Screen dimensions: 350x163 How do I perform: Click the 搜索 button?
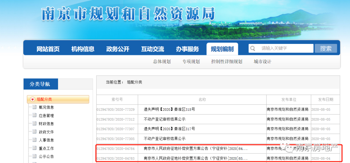[x=326, y=48]
